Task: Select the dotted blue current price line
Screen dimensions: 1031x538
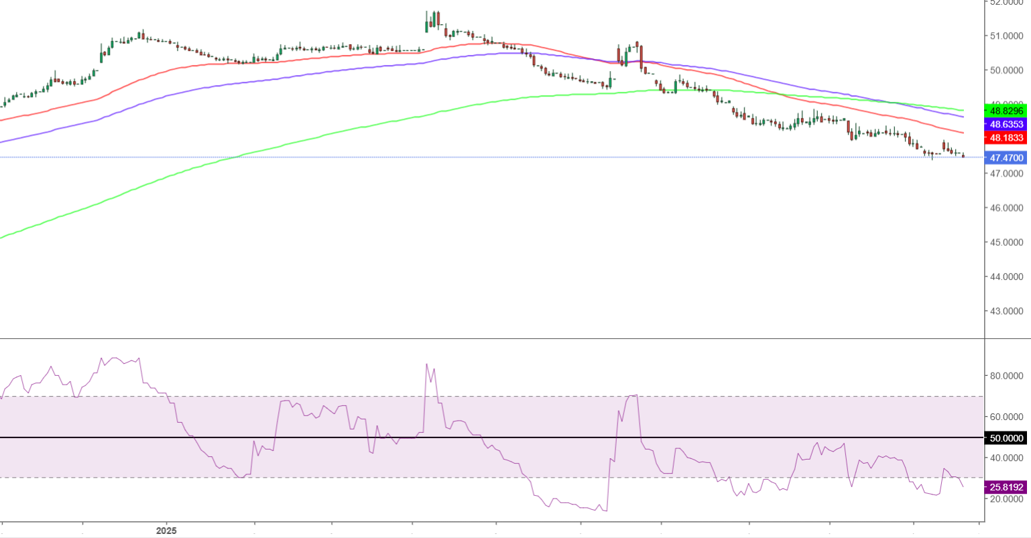Action: (x=469, y=157)
